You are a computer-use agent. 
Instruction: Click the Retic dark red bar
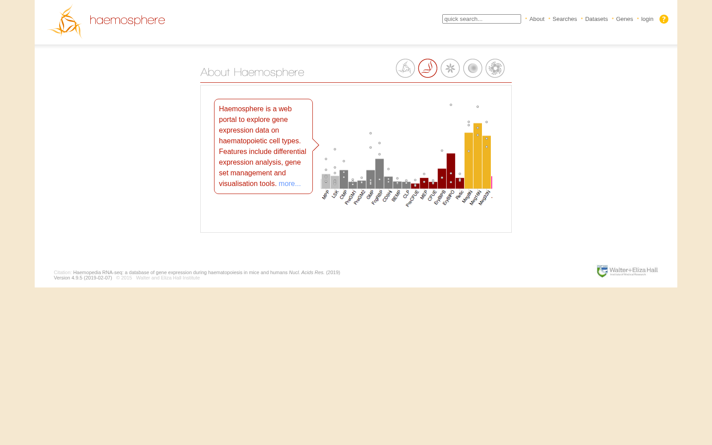[x=460, y=183]
